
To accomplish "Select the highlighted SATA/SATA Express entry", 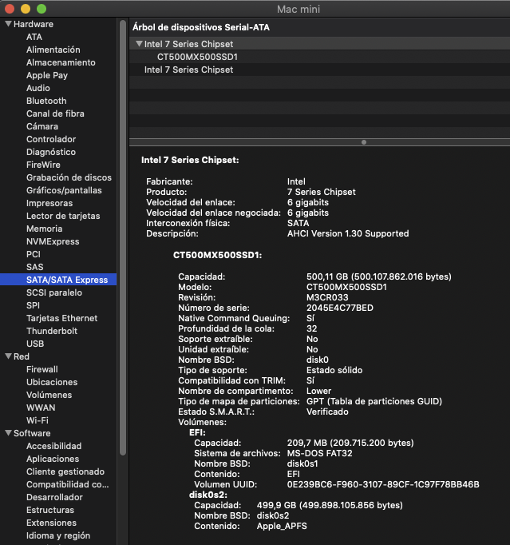I will pos(58,280).
